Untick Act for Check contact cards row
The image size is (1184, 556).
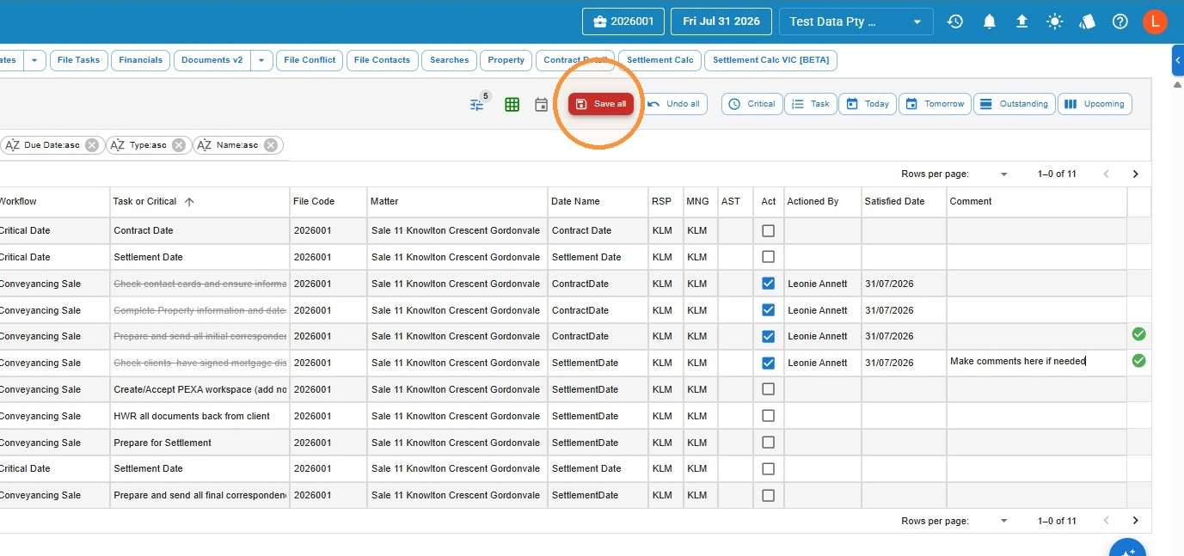(769, 284)
